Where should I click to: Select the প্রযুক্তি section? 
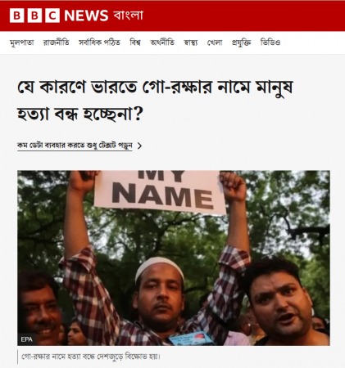click(242, 43)
